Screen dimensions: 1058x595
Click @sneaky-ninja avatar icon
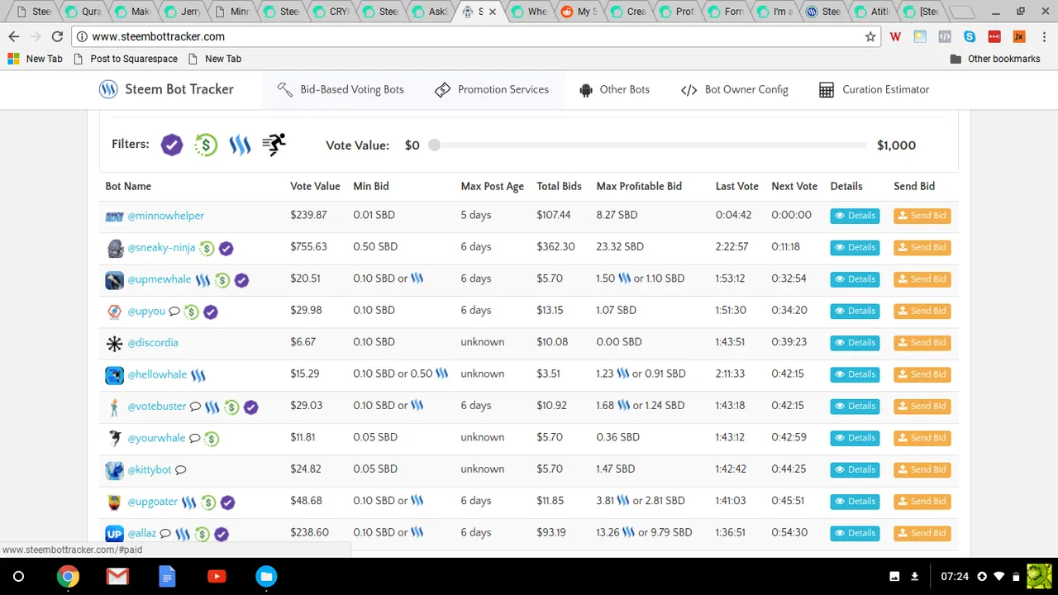point(115,248)
